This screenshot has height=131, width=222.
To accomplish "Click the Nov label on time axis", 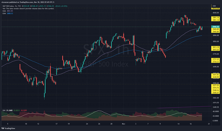I will pos(123,124).
